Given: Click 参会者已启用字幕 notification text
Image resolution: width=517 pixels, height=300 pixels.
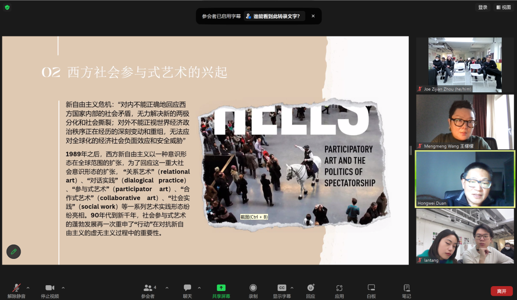Looking at the screenshot, I should pyautogui.click(x=221, y=16).
